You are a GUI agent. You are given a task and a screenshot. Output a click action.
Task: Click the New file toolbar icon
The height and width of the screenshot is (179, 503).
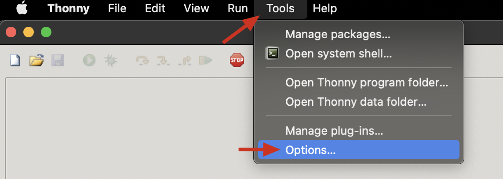(15, 60)
